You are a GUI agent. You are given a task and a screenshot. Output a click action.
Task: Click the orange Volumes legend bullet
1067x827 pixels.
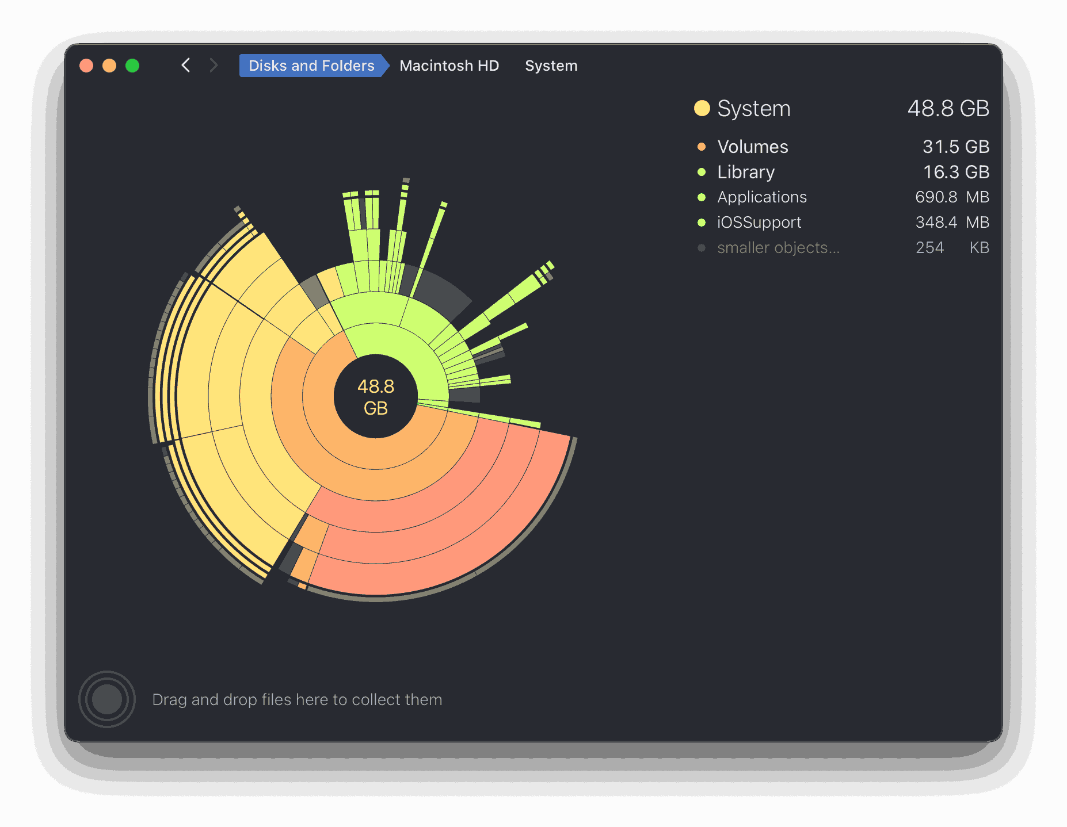[x=701, y=146]
